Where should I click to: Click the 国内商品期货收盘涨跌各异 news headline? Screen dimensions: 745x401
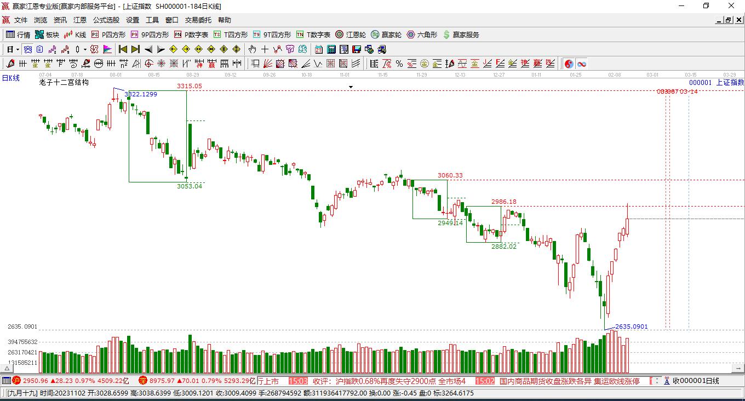point(570,381)
